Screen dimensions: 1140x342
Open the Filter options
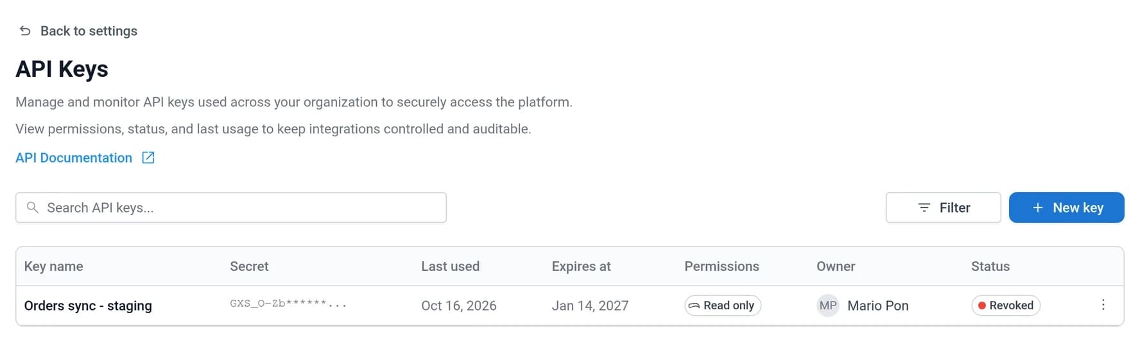pyautogui.click(x=943, y=208)
